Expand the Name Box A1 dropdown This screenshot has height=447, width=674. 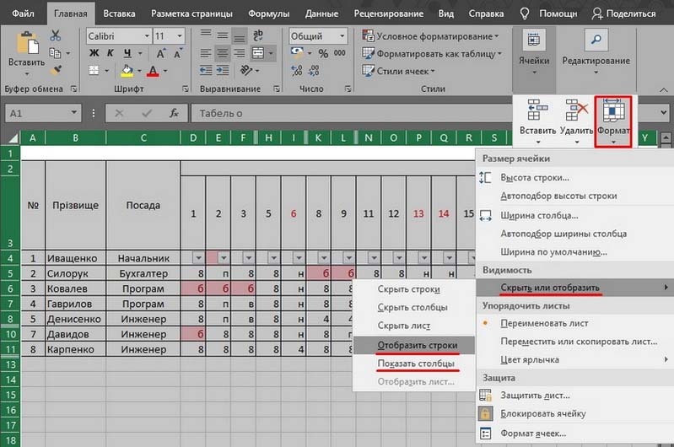[x=75, y=113]
